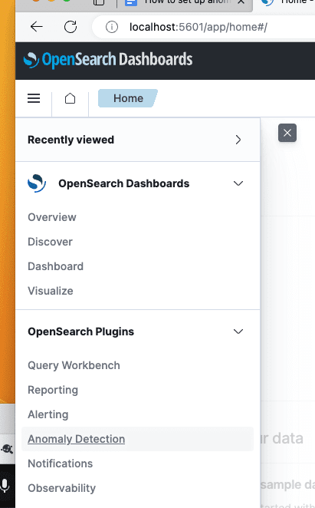This screenshot has width=315, height=508.
Task: Click the home icon in the breadcrumb bar
Action: (x=70, y=98)
